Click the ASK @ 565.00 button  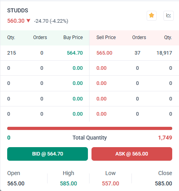132,154
